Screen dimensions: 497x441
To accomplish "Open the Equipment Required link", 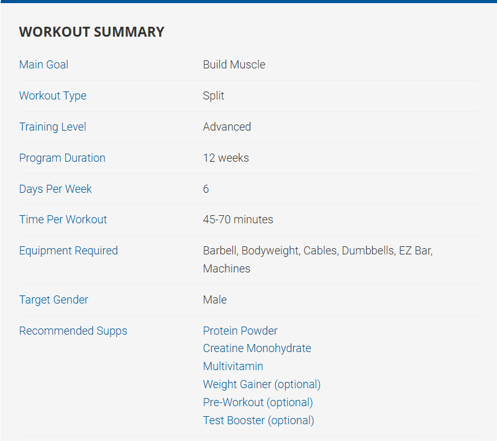I will pyautogui.click(x=68, y=251).
